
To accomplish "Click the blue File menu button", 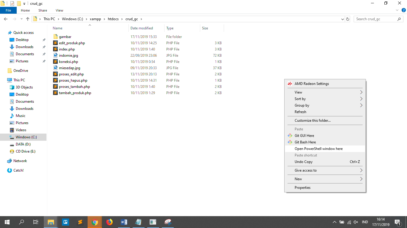I will coord(8,10).
